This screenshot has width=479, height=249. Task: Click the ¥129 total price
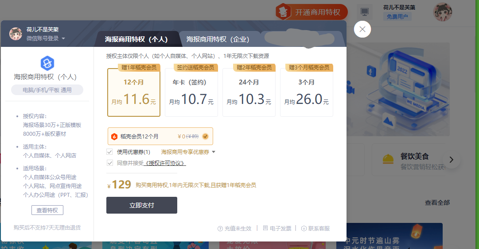(x=119, y=185)
